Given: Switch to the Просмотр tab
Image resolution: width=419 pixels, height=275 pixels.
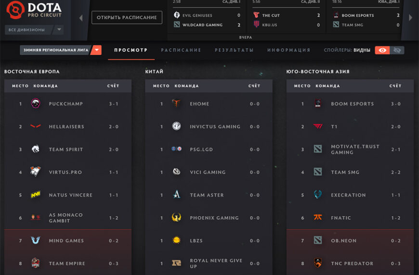Looking at the screenshot, I should click(131, 50).
